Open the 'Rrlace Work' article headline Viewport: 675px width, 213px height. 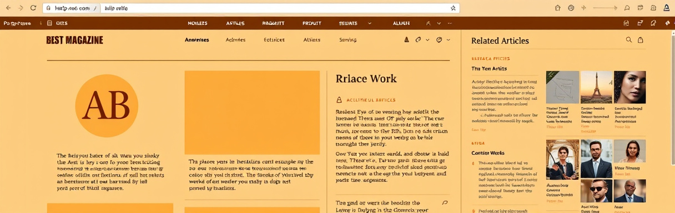pyautogui.click(x=366, y=78)
